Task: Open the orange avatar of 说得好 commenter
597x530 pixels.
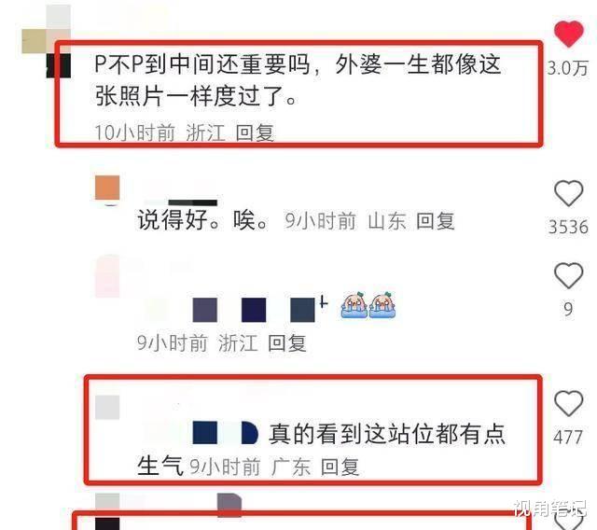Action: [107, 188]
